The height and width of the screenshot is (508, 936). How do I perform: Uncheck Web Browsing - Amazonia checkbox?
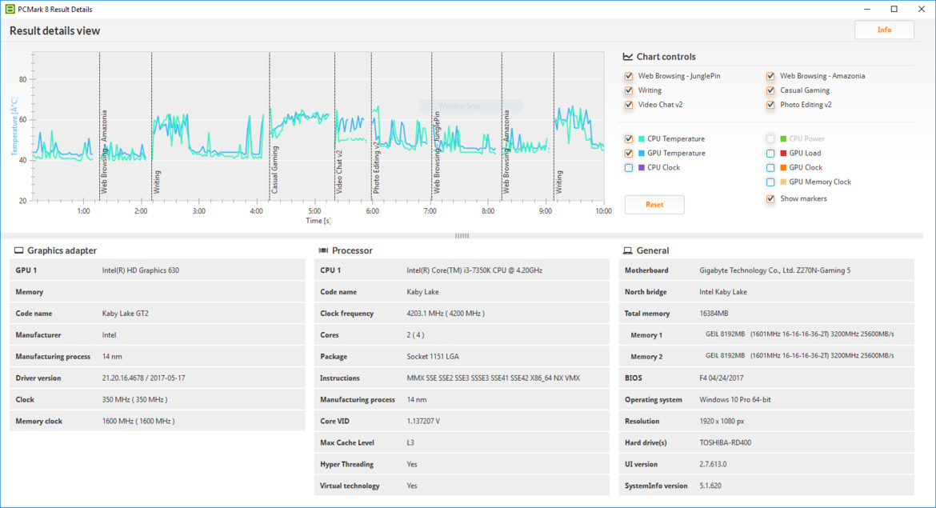click(x=770, y=76)
